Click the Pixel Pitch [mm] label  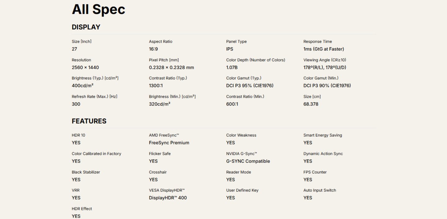point(164,60)
